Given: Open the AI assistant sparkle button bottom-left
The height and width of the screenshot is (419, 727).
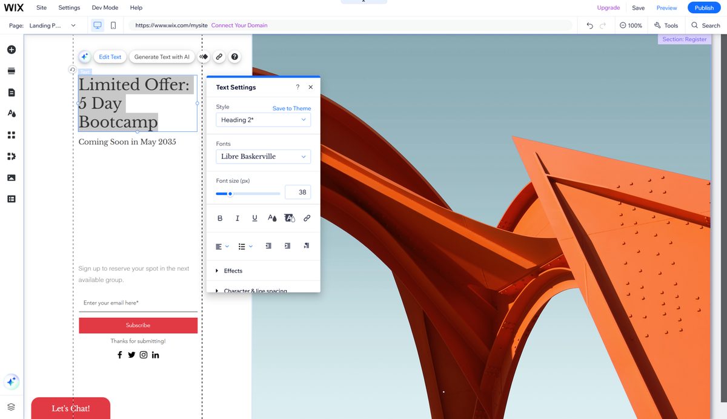Looking at the screenshot, I should 11,382.
